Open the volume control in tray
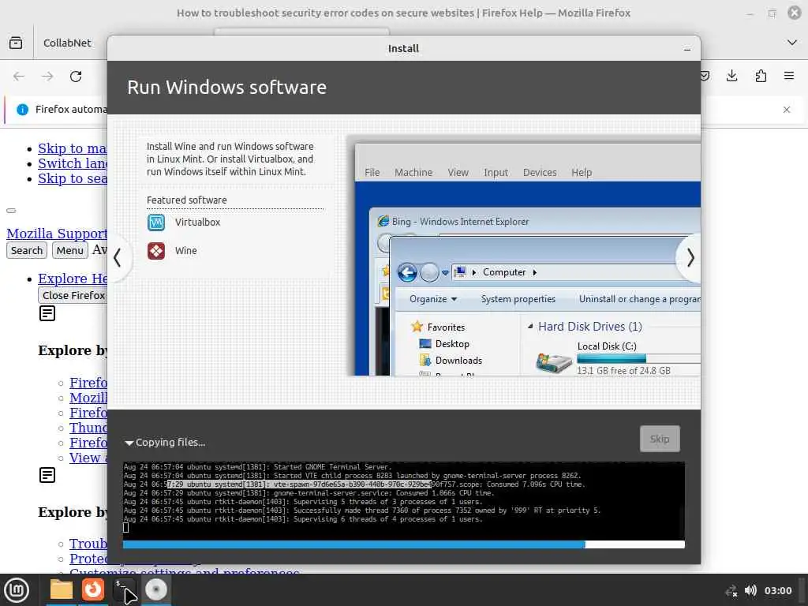 pos(751,590)
